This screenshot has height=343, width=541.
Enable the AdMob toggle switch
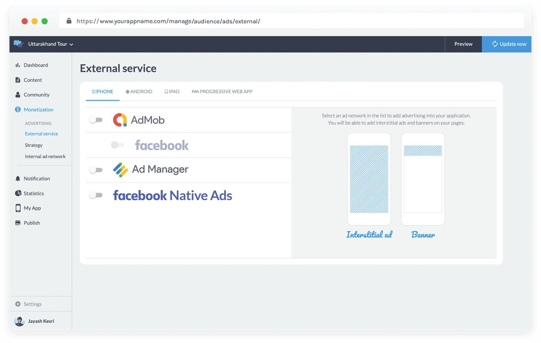pyautogui.click(x=96, y=120)
